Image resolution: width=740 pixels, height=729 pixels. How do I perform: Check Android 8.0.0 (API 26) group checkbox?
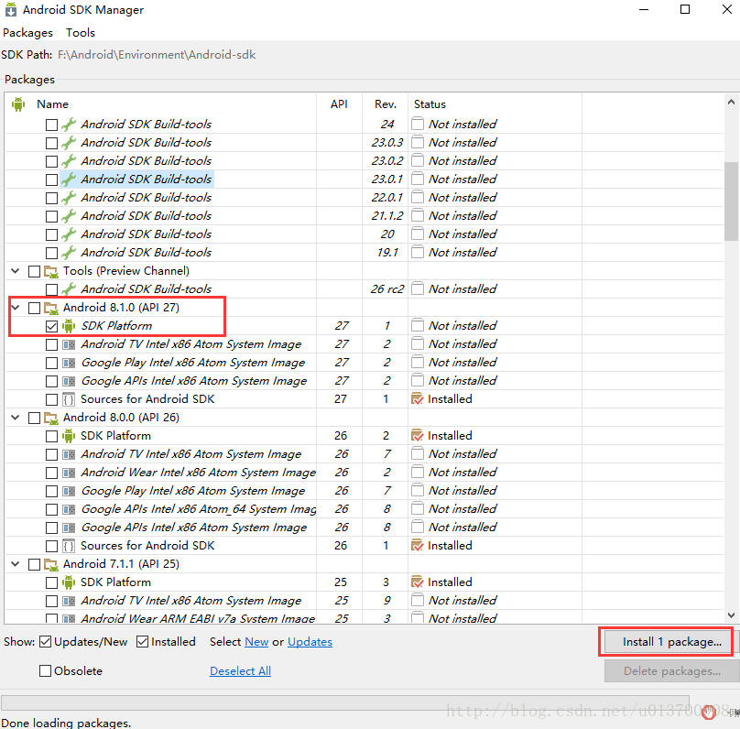[x=35, y=418]
